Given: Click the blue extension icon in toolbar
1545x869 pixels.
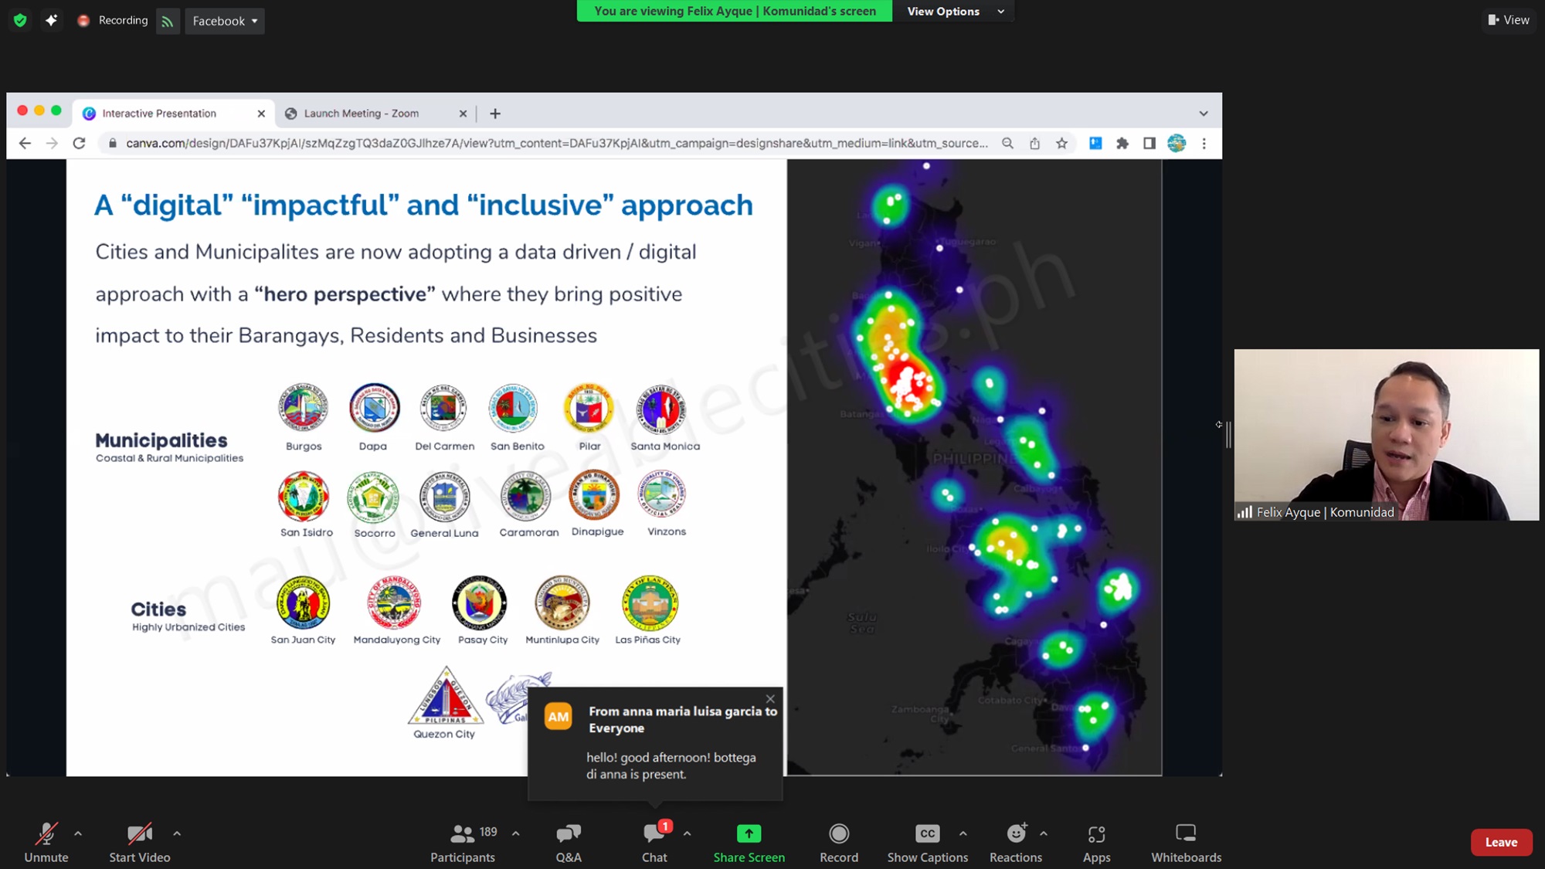Looking at the screenshot, I should [1095, 144].
